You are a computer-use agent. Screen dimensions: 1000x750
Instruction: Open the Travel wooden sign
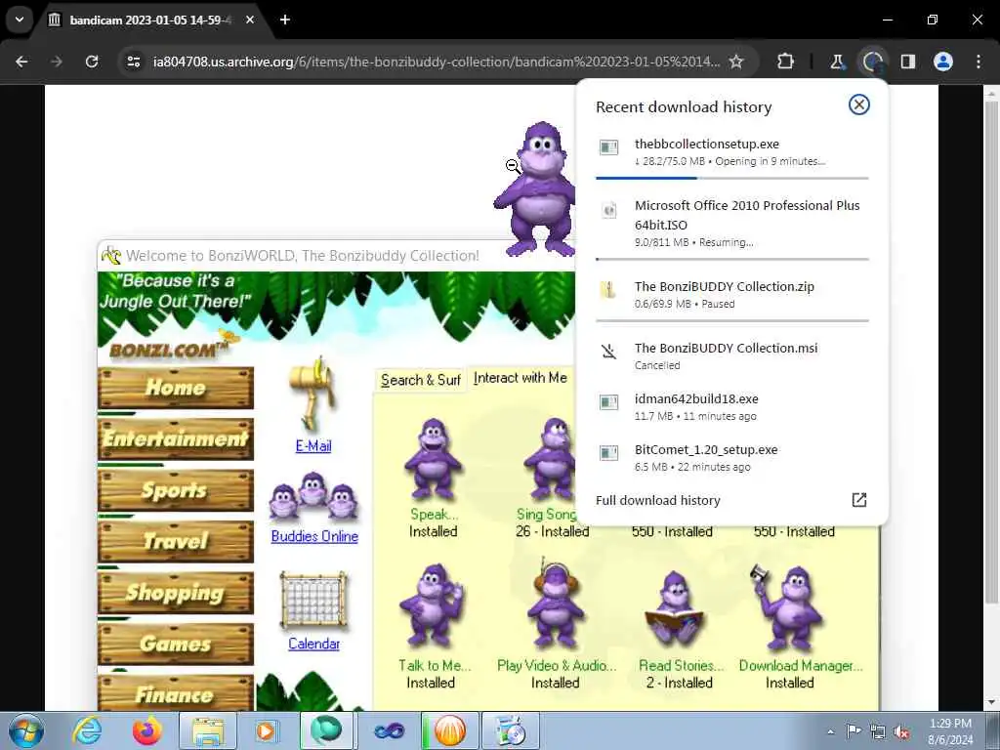[x=176, y=541]
